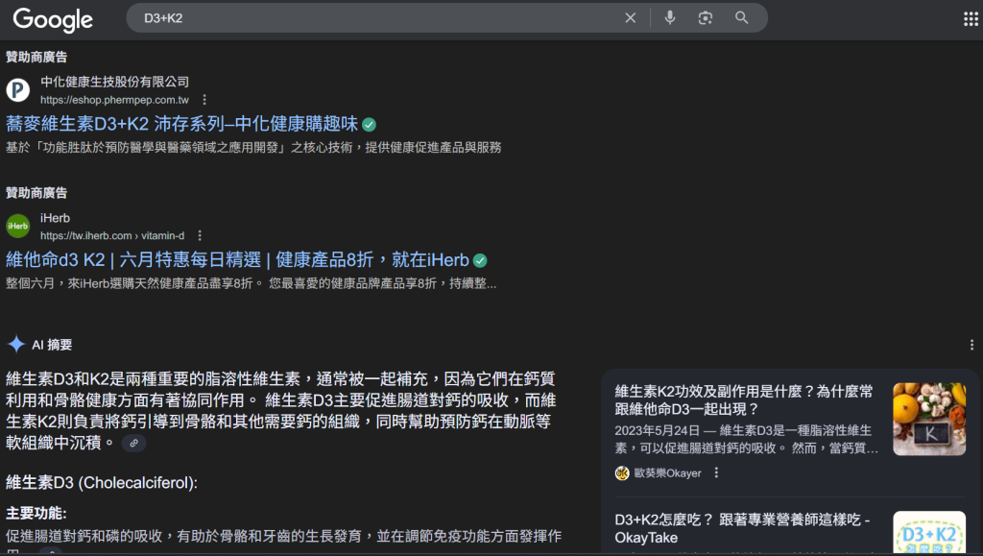Open options menu beside eshop.phermpep.com.tw
This screenshot has width=983, height=556.
click(204, 100)
